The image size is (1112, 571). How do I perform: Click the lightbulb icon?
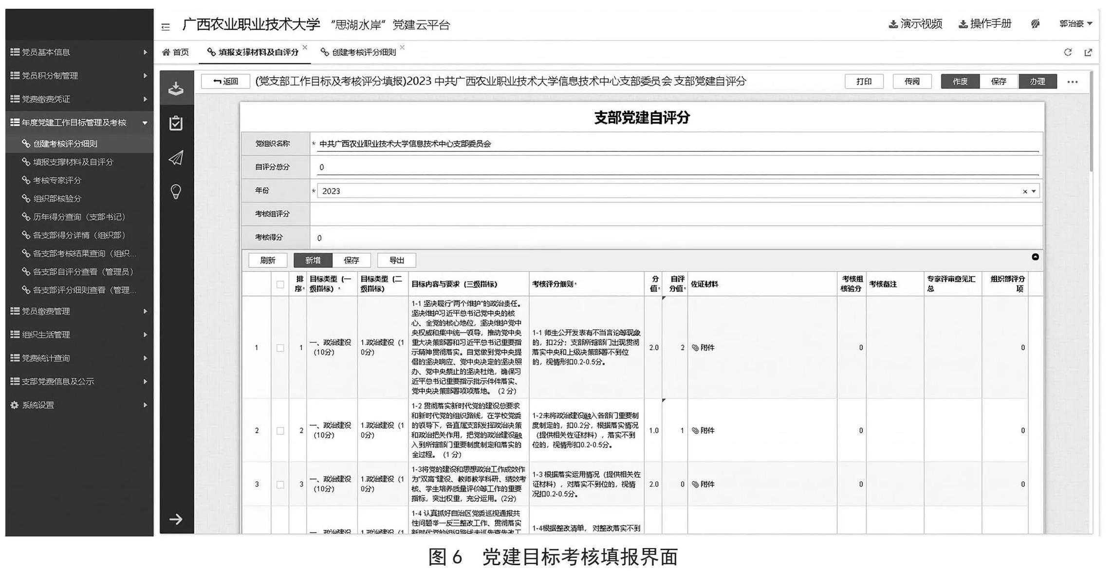[x=176, y=192]
